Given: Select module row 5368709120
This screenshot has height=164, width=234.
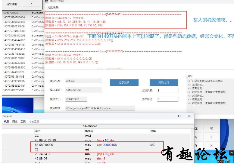Looking at the screenshot, I should click(x=23, y=13).
